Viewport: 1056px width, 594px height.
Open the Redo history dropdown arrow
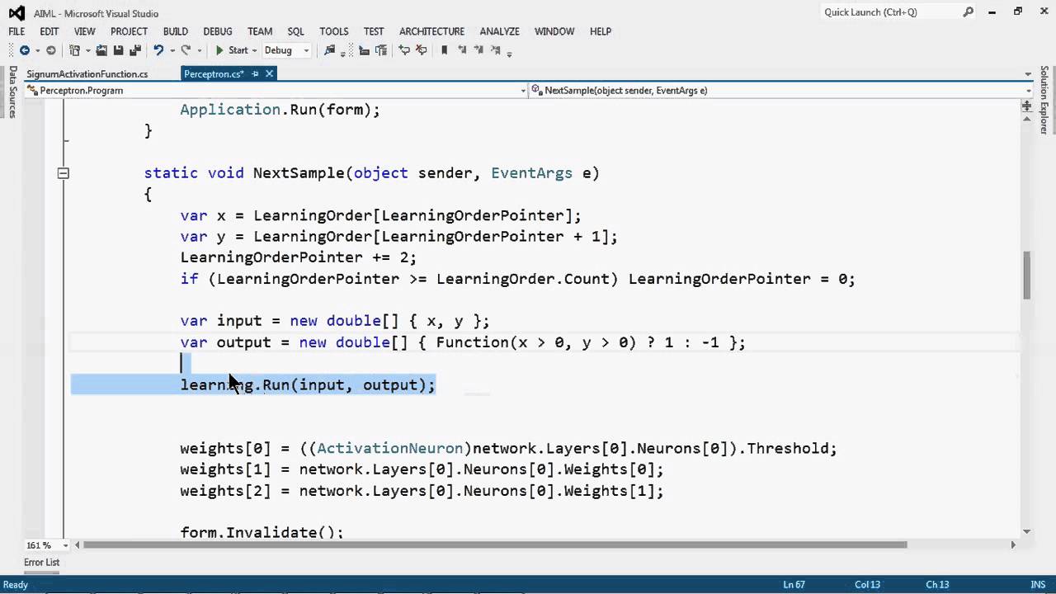pos(199,50)
